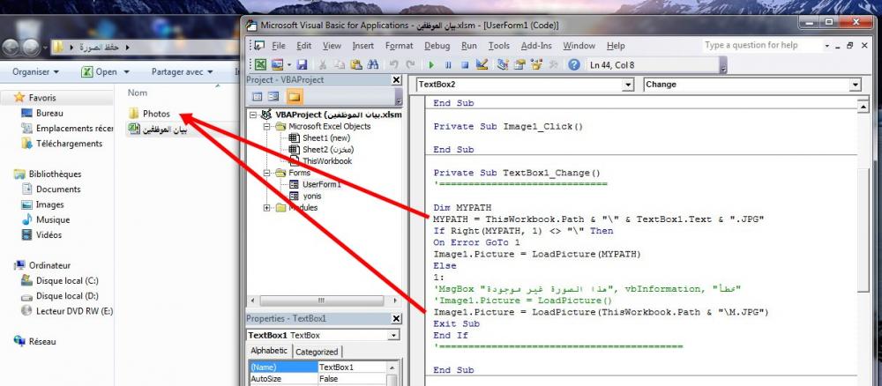Open Properties Window toolbar icon
Viewport: 882px width, 386px height.
(x=519, y=65)
